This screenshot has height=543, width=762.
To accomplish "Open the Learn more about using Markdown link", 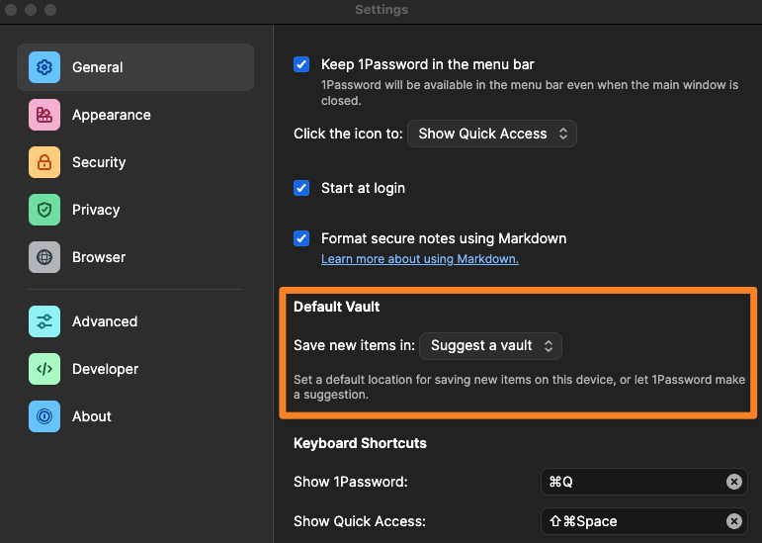I will point(419,259).
